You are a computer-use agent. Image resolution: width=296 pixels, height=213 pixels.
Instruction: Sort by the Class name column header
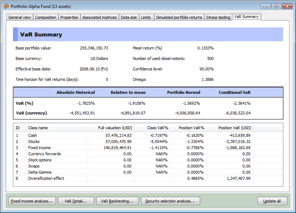[57, 128]
